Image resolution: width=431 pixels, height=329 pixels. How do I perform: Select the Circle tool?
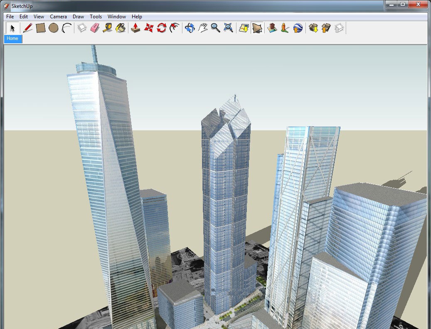coord(53,28)
